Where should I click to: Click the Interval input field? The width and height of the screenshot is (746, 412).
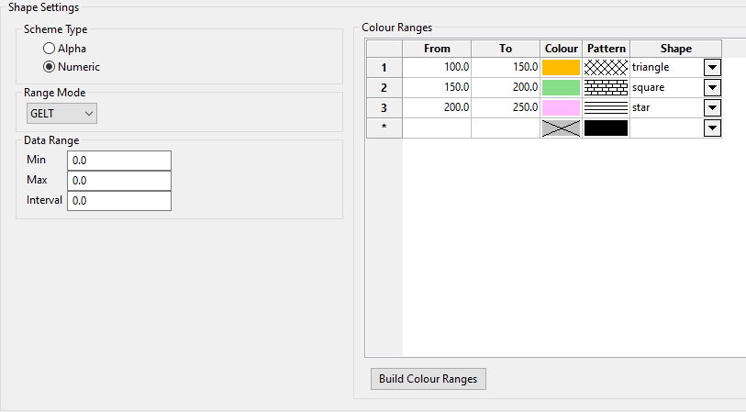point(119,201)
